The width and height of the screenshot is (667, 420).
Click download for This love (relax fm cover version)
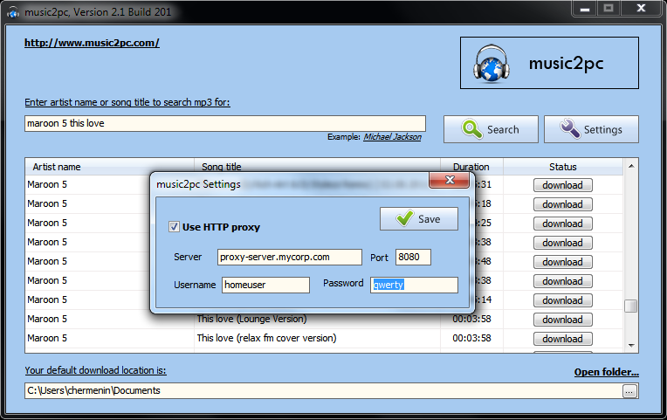[x=563, y=339]
